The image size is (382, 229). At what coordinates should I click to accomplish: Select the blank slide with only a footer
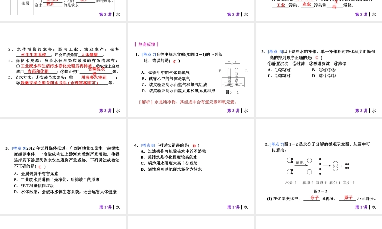(191, 10)
